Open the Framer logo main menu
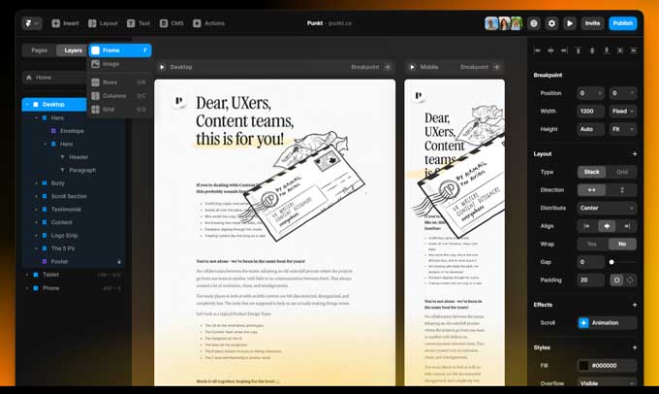This screenshot has width=659, height=394. tap(32, 22)
